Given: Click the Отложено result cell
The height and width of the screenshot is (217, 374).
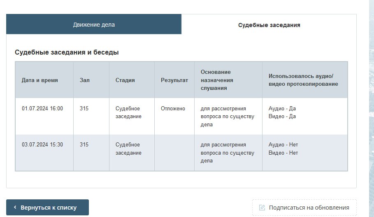Looking at the screenshot, I should pos(173,109).
